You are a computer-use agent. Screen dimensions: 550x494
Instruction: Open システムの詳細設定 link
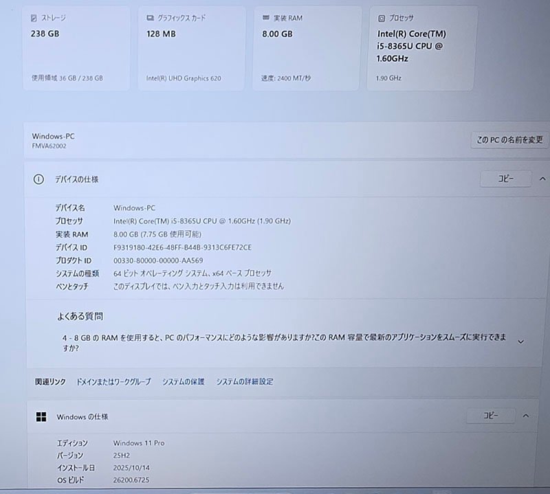point(245,381)
